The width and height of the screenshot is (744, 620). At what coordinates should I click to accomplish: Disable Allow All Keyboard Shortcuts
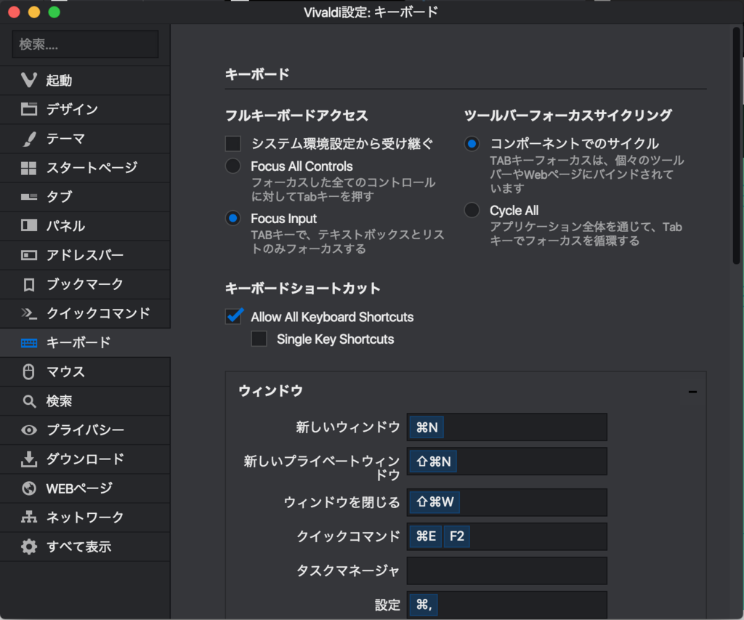coord(234,316)
